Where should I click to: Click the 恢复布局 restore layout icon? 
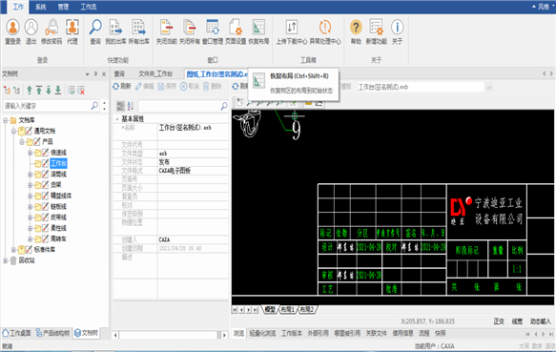coord(258,28)
